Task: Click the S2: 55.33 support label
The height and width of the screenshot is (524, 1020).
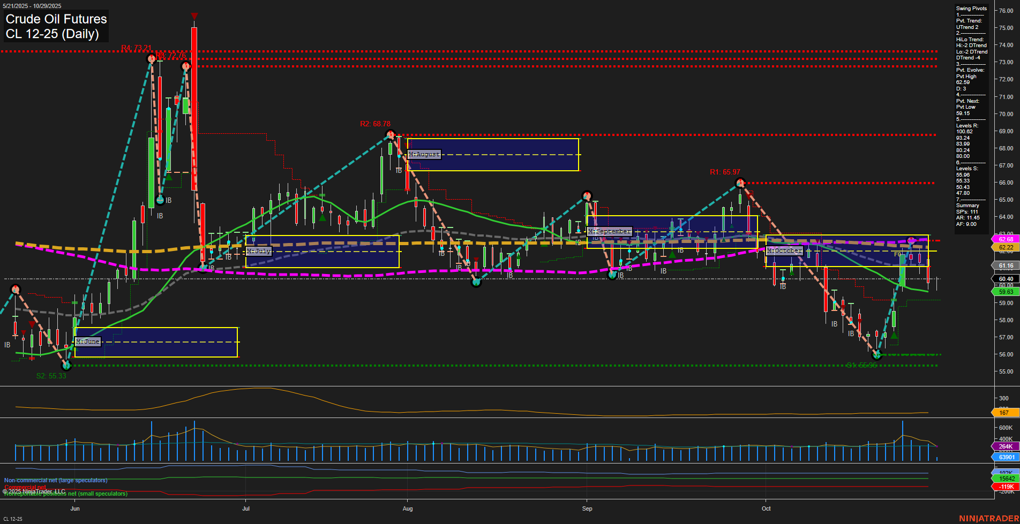Action: 51,376
